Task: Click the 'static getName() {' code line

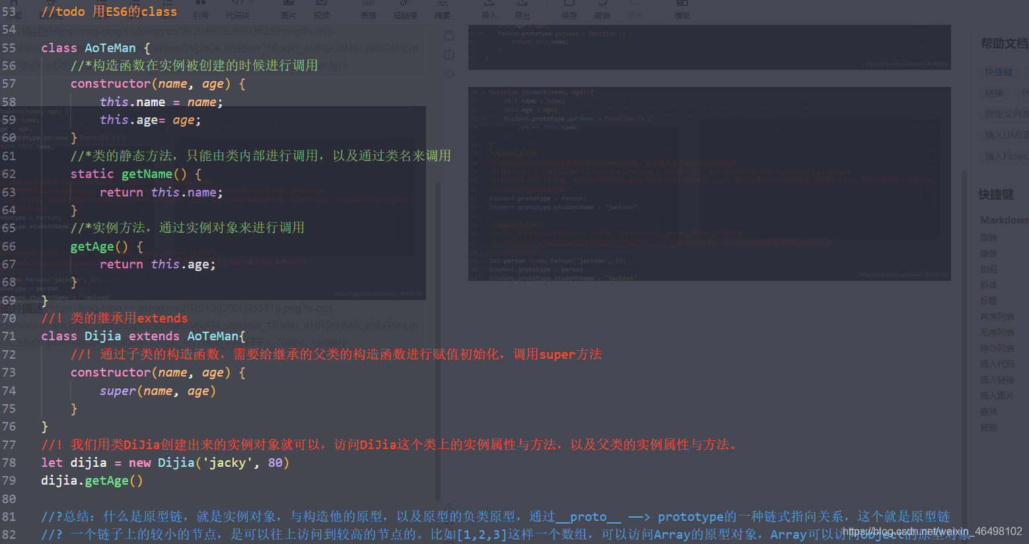Action: pyautogui.click(x=136, y=174)
